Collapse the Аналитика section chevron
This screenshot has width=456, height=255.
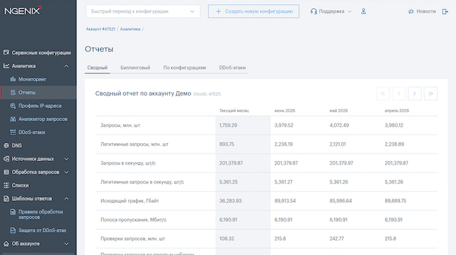click(x=67, y=66)
